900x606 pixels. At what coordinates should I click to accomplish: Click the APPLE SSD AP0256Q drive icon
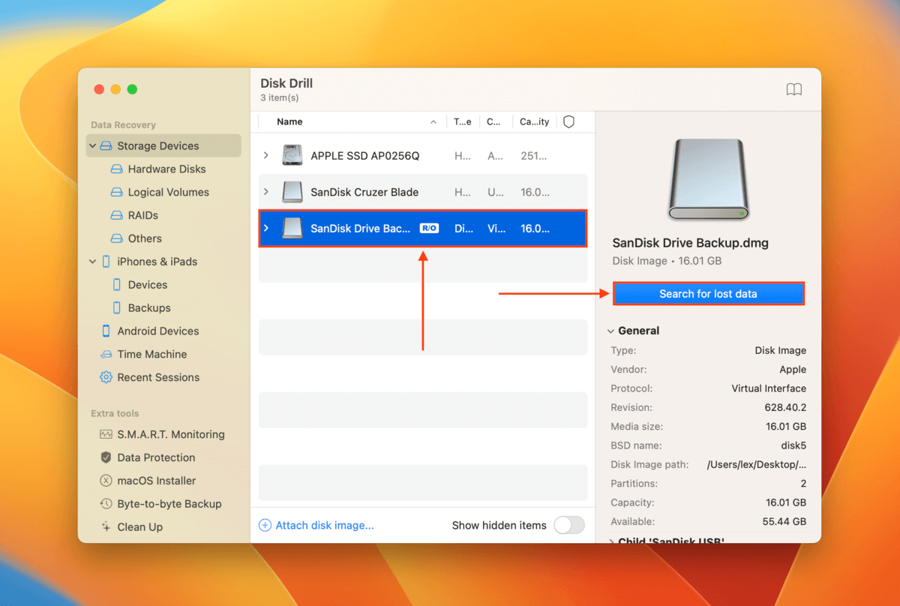(x=292, y=156)
